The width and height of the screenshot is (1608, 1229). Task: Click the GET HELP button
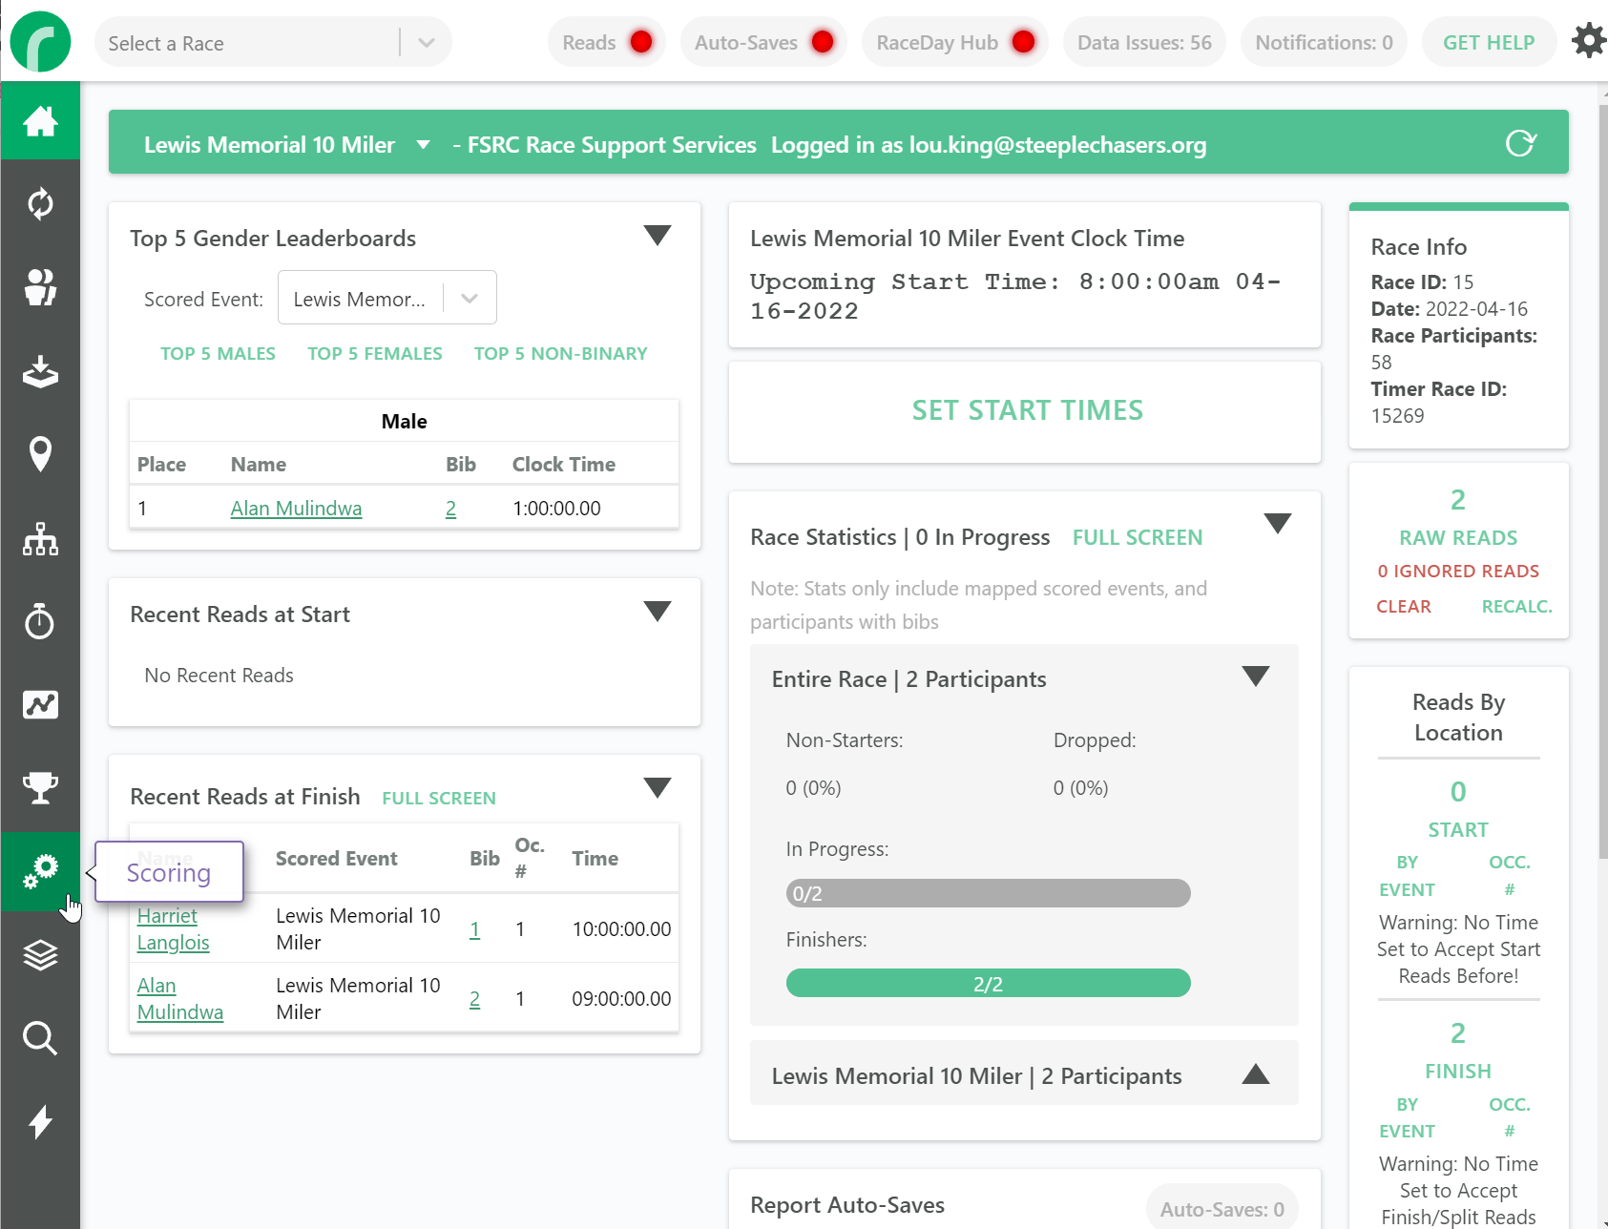click(x=1489, y=42)
